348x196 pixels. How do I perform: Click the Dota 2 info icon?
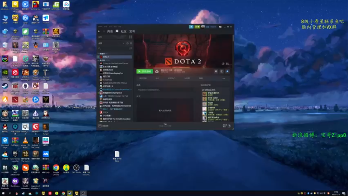[x=221, y=71]
